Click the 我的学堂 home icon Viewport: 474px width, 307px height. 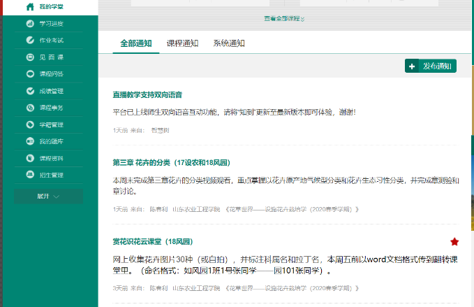point(30,7)
